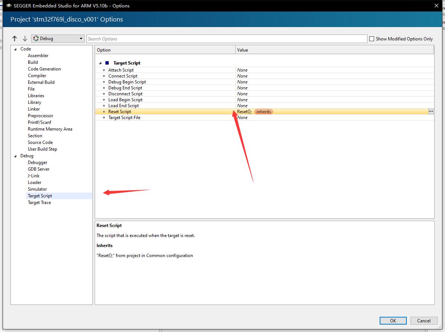Open User Build Step options
The image size is (445, 332).
[x=42, y=149]
